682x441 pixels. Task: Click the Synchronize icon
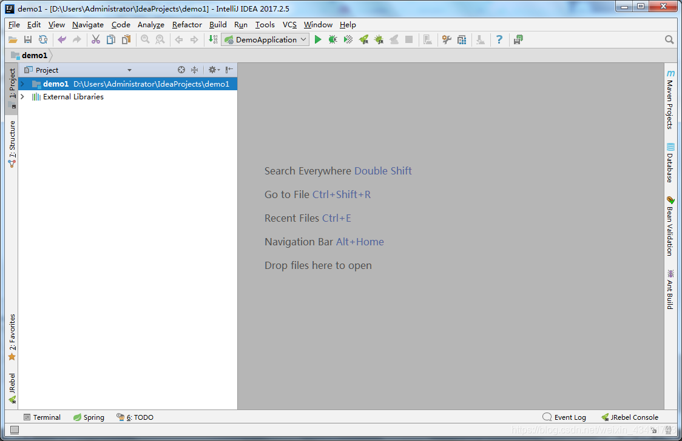click(x=43, y=40)
